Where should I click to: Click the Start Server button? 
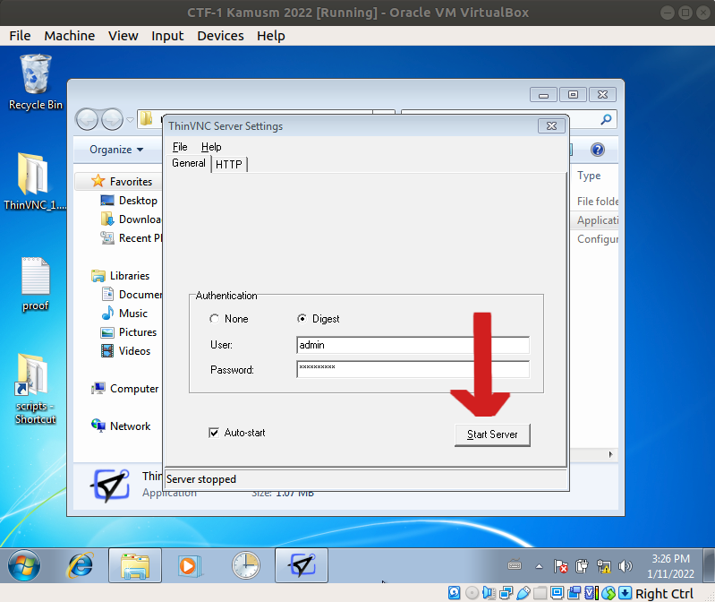[492, 434]
